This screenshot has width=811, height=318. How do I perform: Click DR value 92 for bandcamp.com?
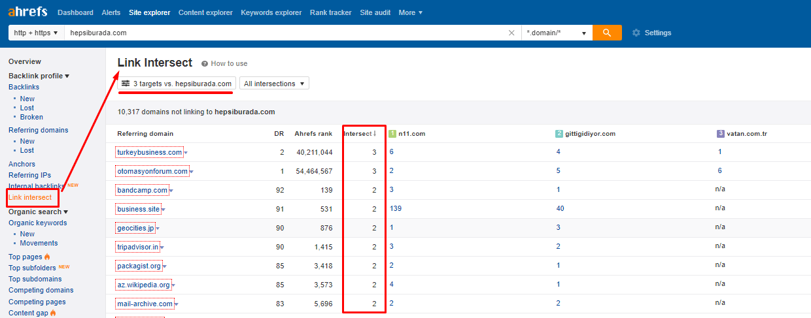click(280, 190)
